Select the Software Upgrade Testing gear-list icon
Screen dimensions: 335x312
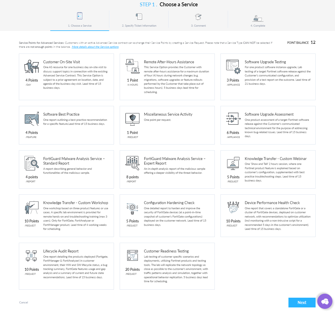pyautogui.click(x=233, y=66)
